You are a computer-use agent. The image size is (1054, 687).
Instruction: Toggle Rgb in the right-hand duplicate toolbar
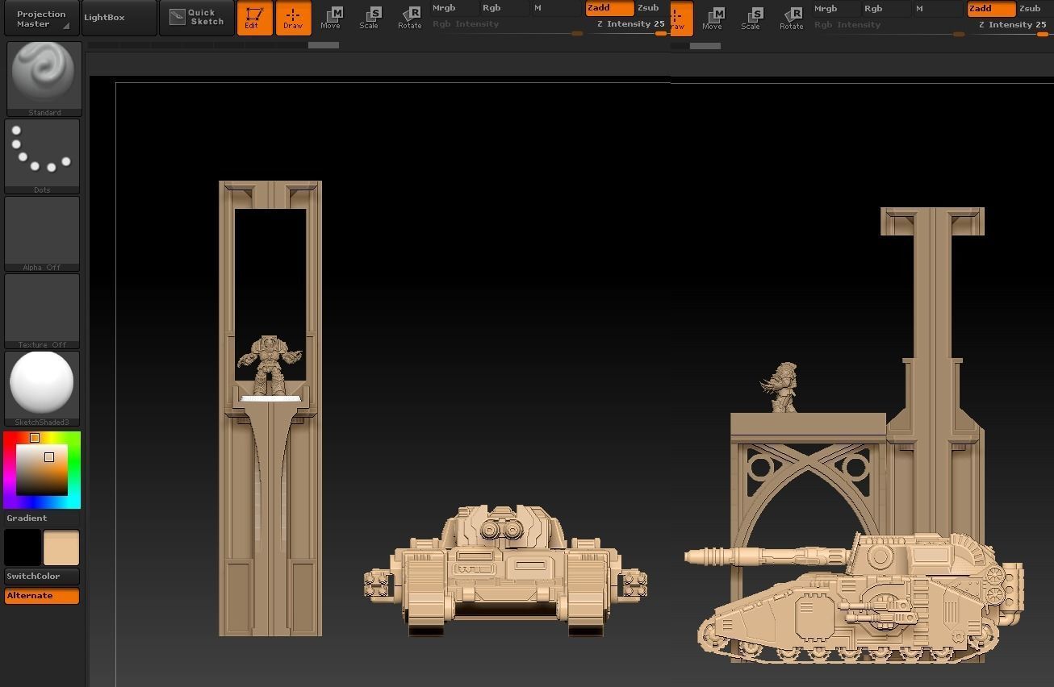tap(886, 9)
